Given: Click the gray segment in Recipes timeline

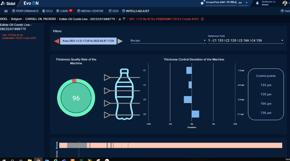Looking at the screenshot, I should (x=77, y=145).
